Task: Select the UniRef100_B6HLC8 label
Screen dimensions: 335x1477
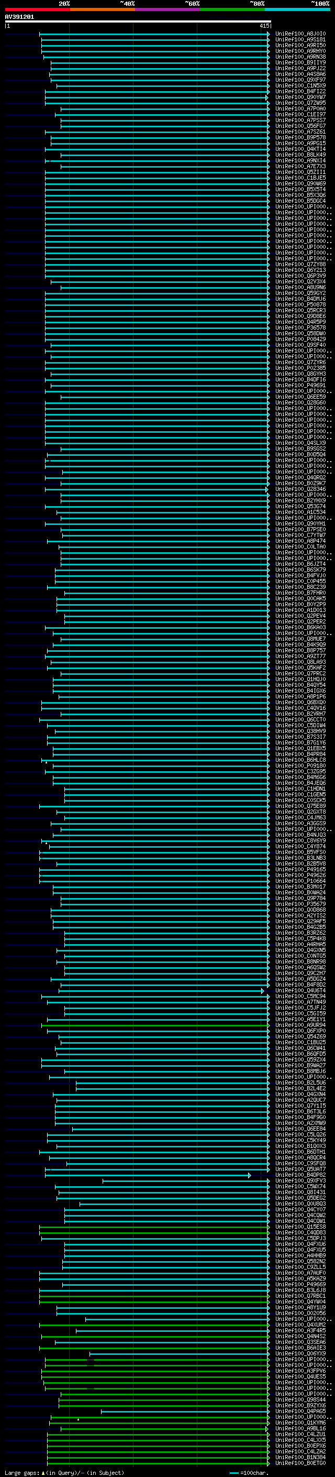Action: point(300,760)
